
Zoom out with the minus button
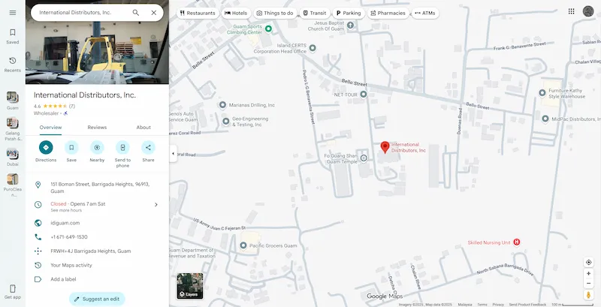coord(588,284)
